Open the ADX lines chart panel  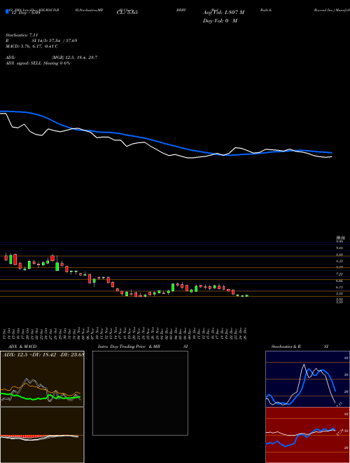(x=42, y=379)
